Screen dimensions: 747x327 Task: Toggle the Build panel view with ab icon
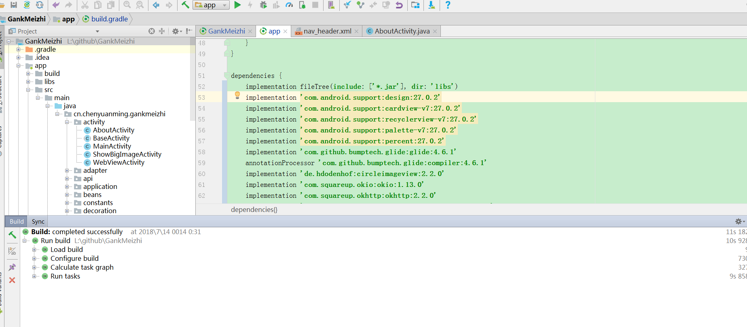[12, 251]
